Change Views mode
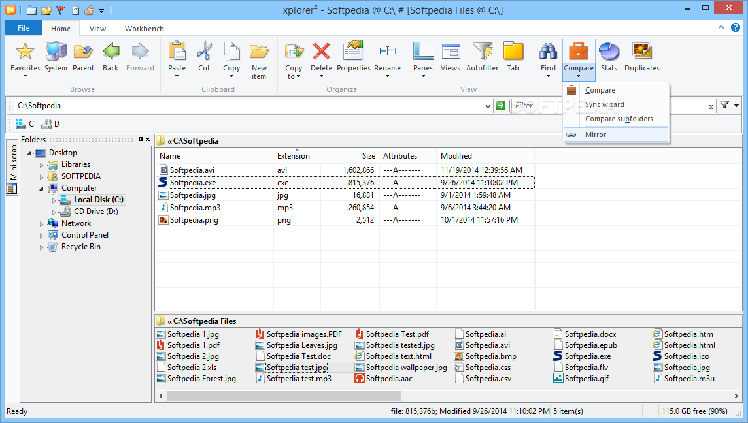748x423 pixels. tap(450, 57)
